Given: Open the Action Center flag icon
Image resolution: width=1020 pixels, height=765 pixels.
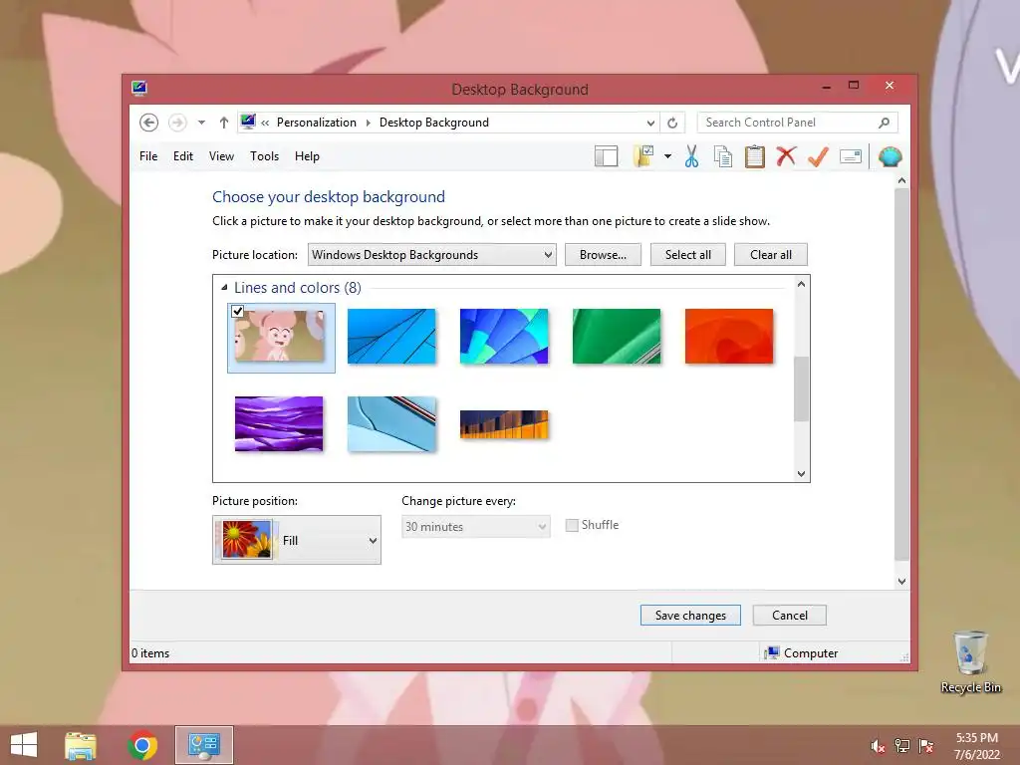Looking at the screenshot, I should pos(926,746).
